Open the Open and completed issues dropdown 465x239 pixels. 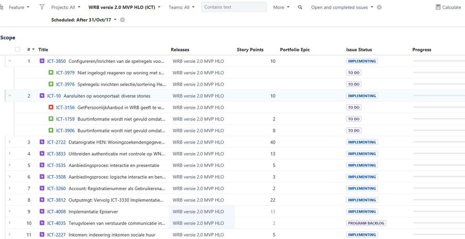point(342,7)
